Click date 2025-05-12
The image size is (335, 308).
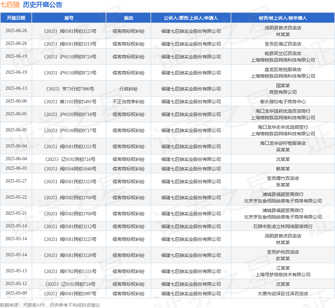(x=16, y=283)
